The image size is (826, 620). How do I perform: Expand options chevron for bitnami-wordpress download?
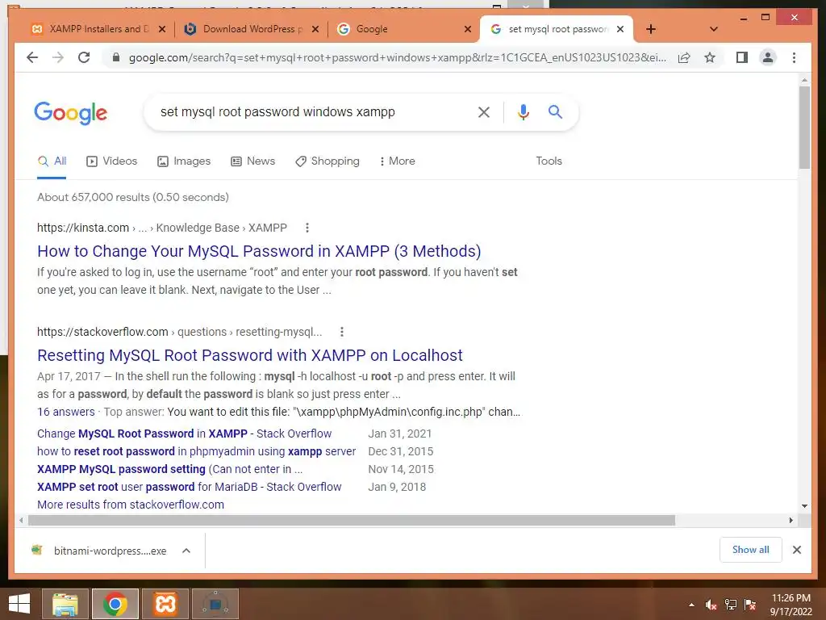click(186, 551)
